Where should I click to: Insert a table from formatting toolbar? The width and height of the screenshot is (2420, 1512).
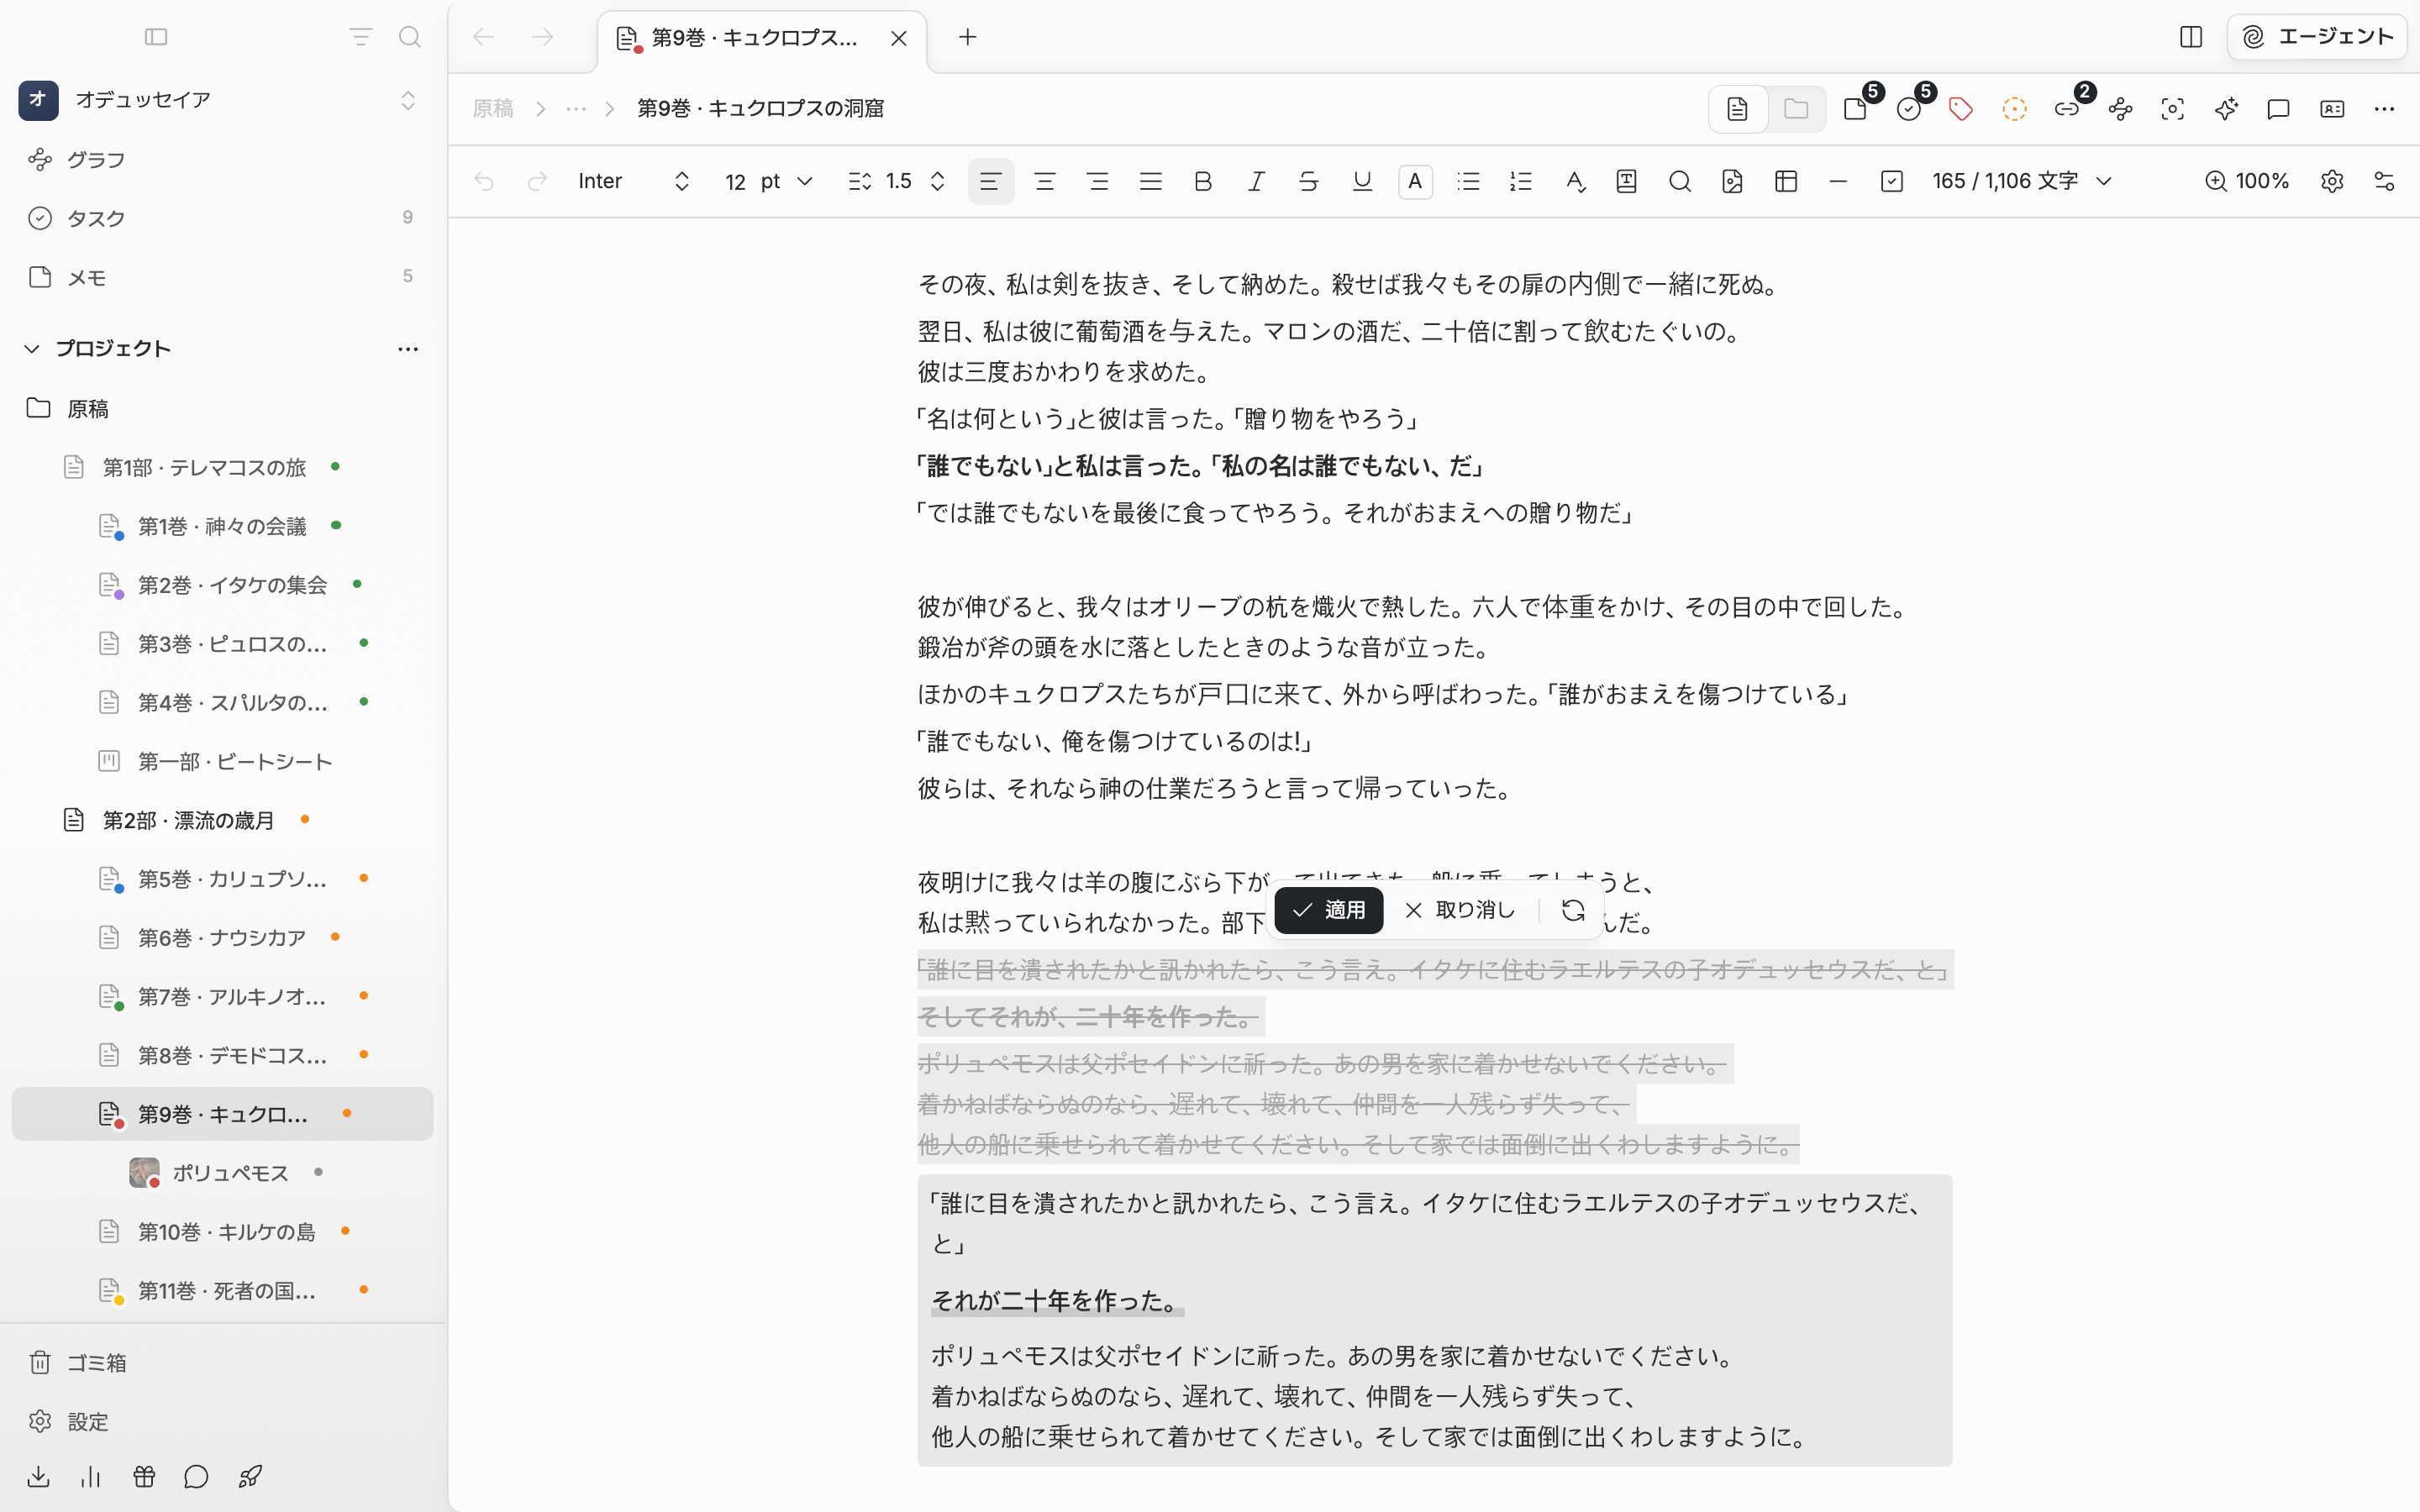tap(1786, 181)
